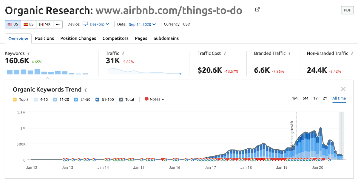Open the Device Desktop dropdown
The width and height of the screenshot is (358, 180).
[x=96, y=24]
